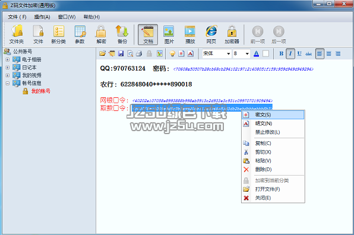Toggle underline formatting
This screenshot has width=354, height=235.
[x=299, y=53]
